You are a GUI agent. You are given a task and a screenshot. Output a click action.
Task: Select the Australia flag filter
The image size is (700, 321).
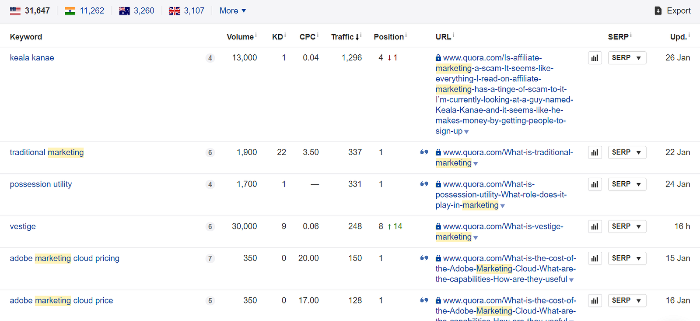coord(124,11)
